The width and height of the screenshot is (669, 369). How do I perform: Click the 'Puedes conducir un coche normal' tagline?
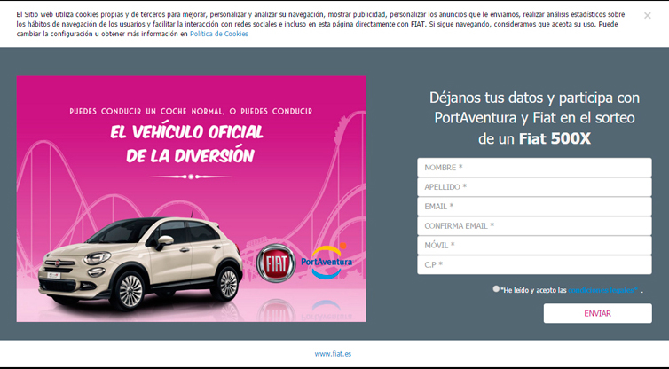click(191, 111)
